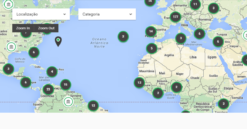Click the Turquia country label
247x129 pixels.
tap(222, 34)
